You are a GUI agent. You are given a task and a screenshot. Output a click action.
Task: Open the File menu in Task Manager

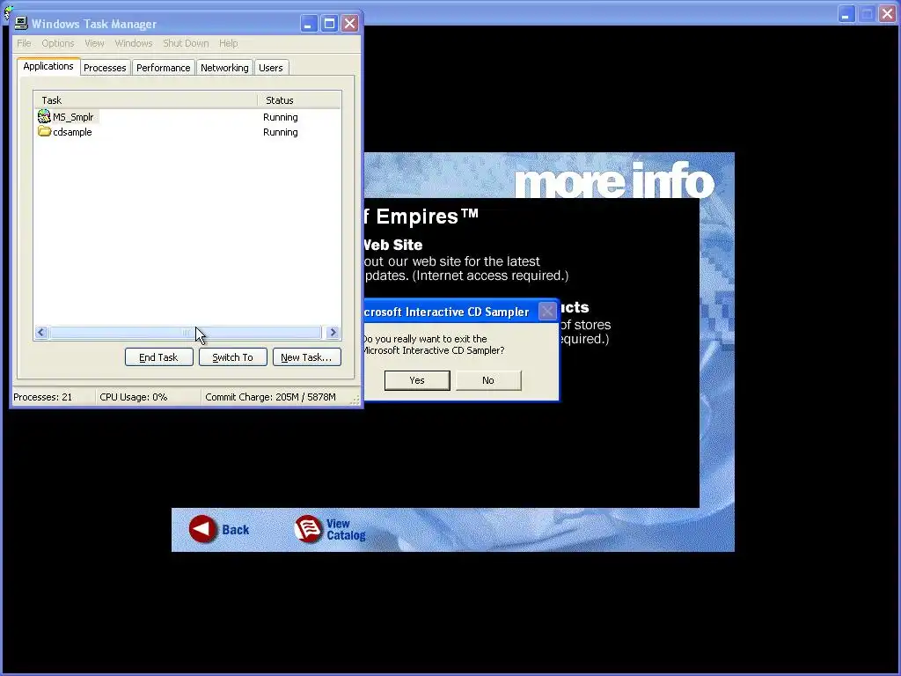[x=24, y=43]
